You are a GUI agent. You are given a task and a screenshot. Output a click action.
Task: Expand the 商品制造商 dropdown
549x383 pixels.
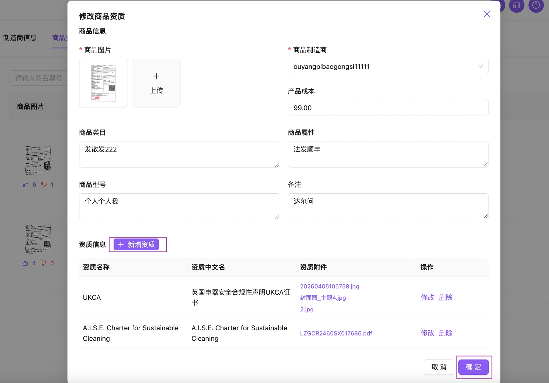[388, 66]
